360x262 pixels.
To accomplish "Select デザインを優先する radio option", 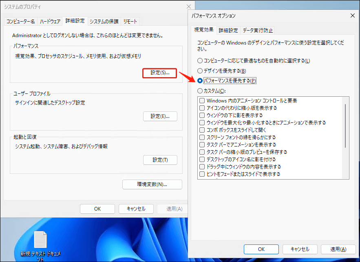I will [221, 71].
